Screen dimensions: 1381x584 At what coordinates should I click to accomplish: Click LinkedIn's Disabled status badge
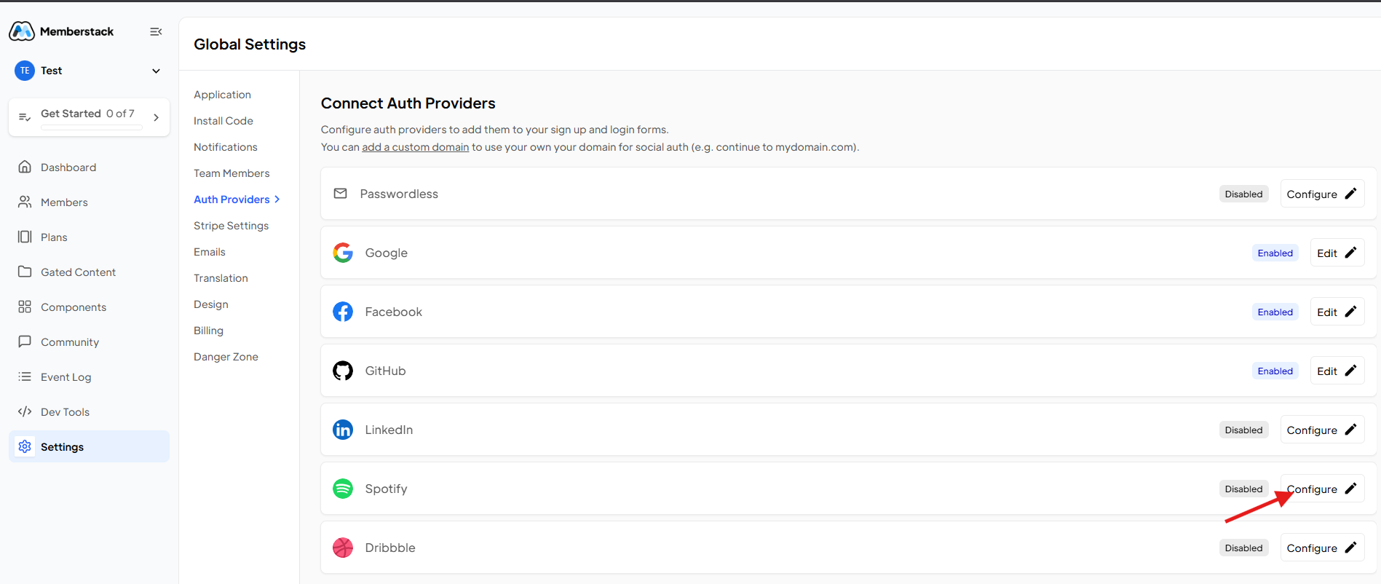1243,430
